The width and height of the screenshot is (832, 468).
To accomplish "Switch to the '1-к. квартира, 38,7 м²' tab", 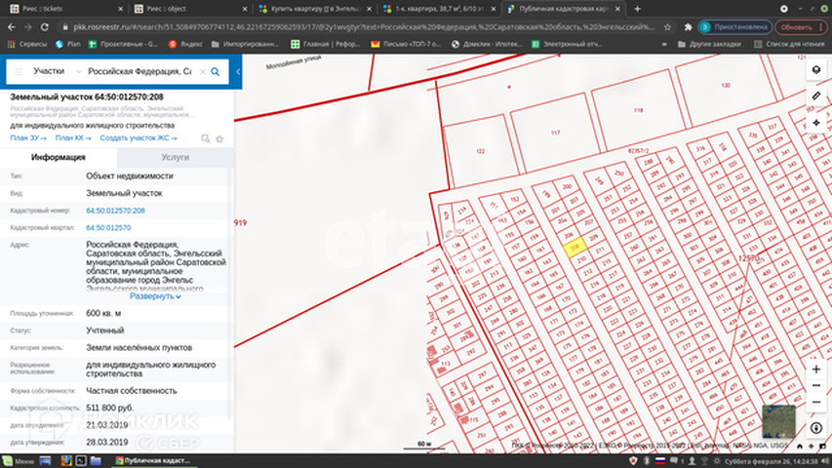I will tap(439, 9).
